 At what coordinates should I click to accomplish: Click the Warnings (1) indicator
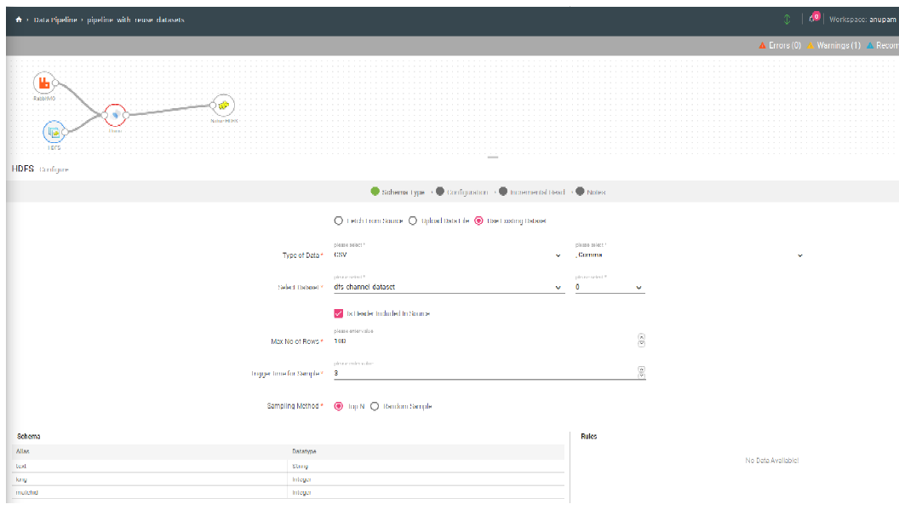click(833, 45)
